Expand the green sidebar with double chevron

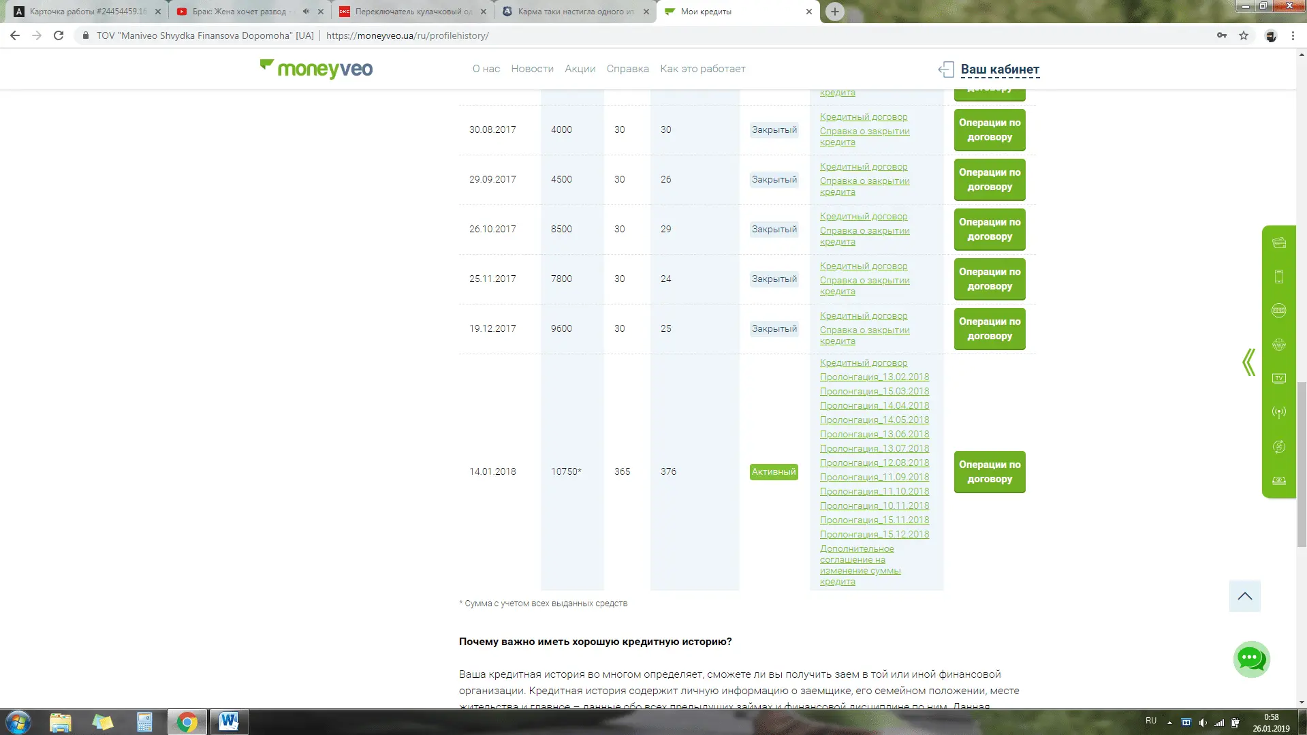point(1248,362)
